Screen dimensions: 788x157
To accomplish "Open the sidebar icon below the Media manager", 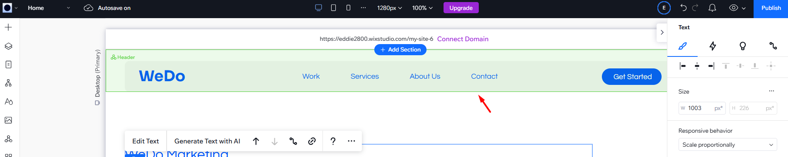I will tap(8, 139).
